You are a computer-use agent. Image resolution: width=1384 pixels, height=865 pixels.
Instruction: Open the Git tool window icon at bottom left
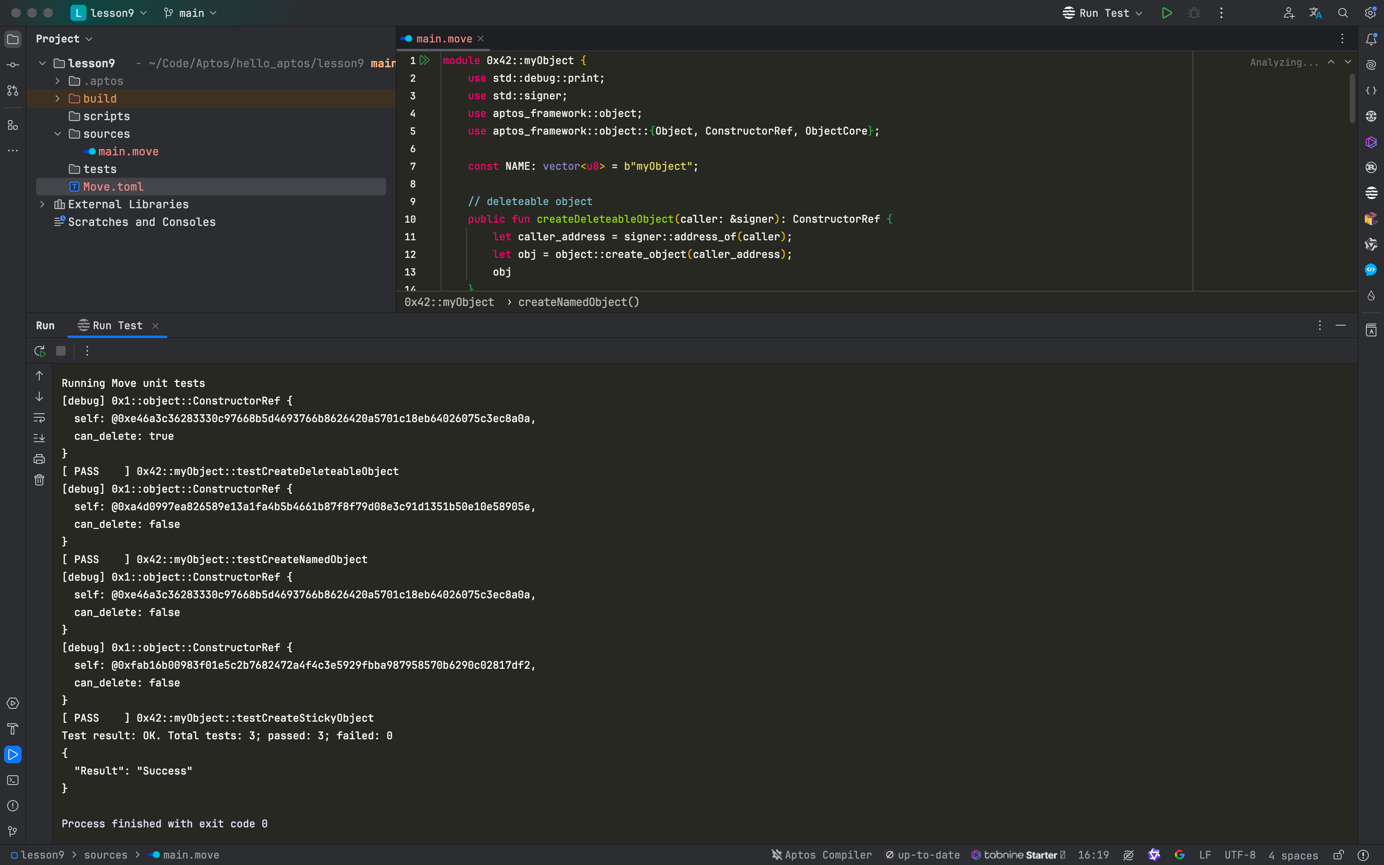tap(12, 832)
